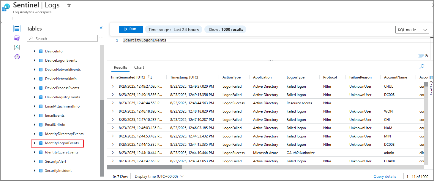Expand the DeviceLogonEvents table node
The image size is (434, 181).
tap(34, 60)
